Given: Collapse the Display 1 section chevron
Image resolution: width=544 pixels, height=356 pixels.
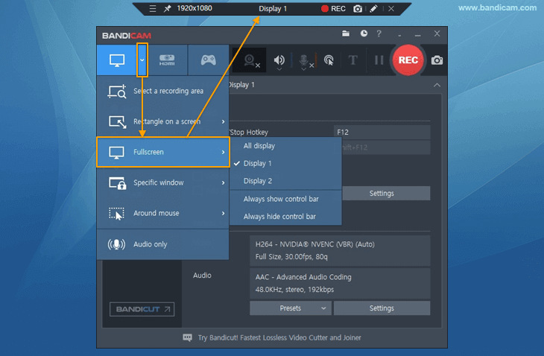Looking at the screenshot, I should coord(437,85).
